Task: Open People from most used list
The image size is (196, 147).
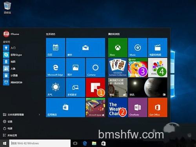Action: click(x=9, y=69)
